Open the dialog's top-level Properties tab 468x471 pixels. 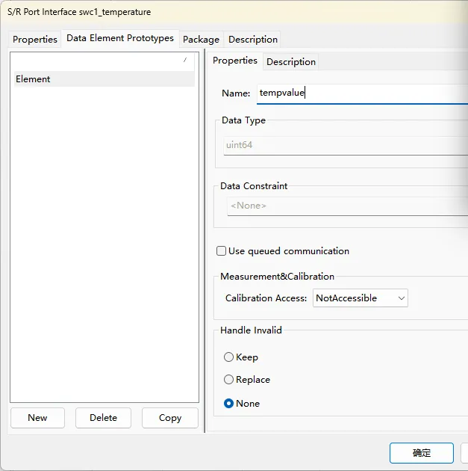coord(35,40)
